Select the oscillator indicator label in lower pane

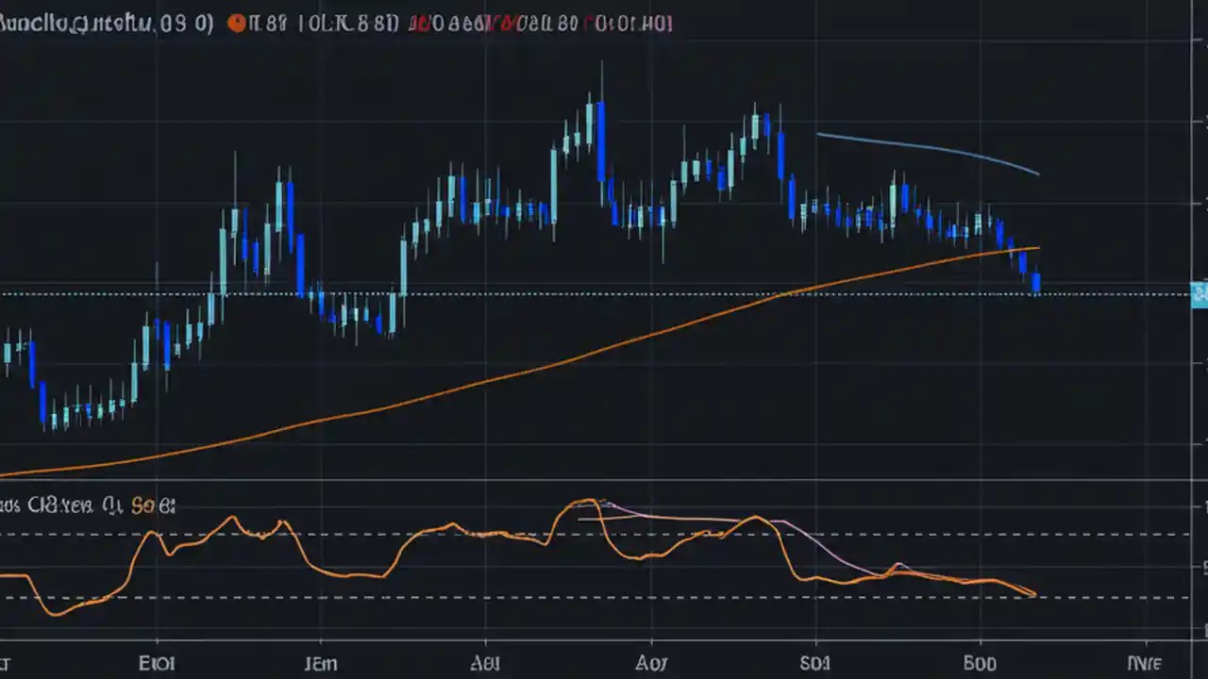57,505
